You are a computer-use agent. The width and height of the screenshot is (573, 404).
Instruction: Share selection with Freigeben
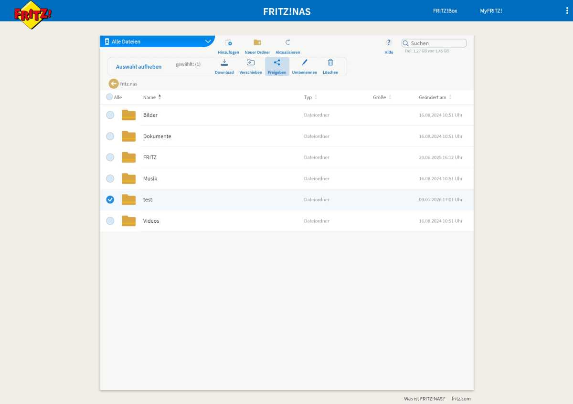click(277, 67)
